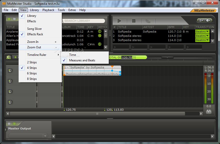Screen dimensions: 220x144
Task: Open Beatmix transition dropdown for track 2
Action: pos(202,36)
